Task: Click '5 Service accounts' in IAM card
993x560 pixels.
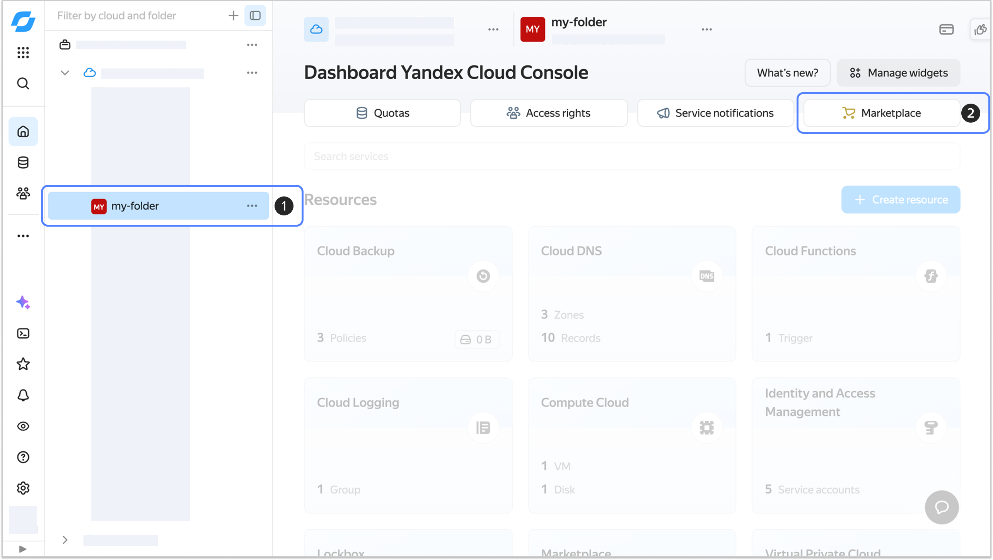Action: [812, 490]
